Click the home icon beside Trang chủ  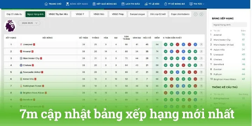tap(46, 4)
